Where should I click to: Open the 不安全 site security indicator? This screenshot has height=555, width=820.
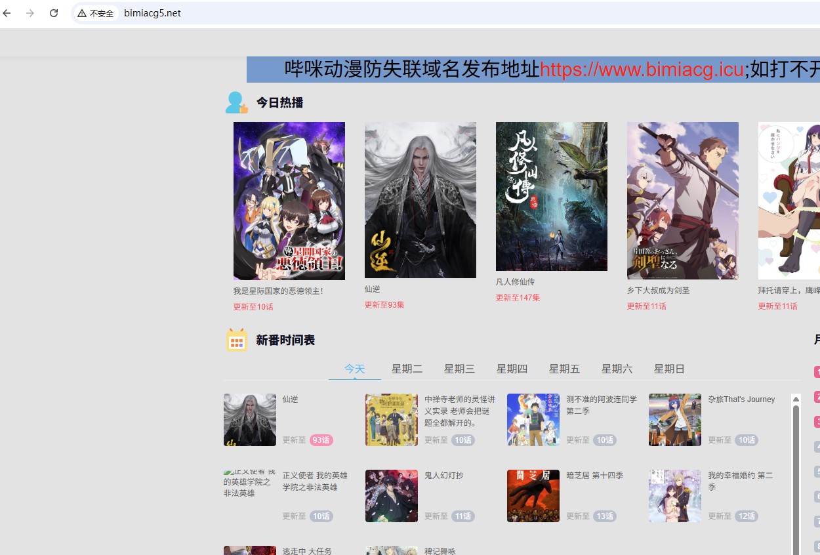tap(96, 13)
